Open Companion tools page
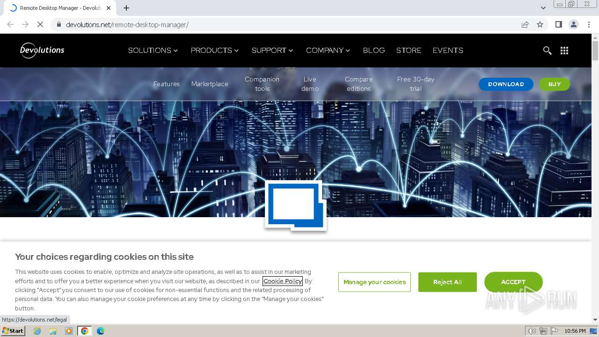Screen dimensions: 599x337 coord(262,84)
